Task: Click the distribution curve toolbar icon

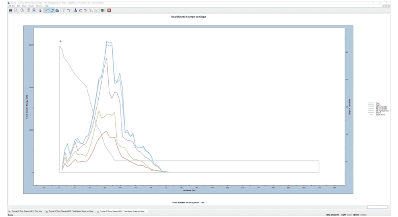Action: [x=80, y=10]
